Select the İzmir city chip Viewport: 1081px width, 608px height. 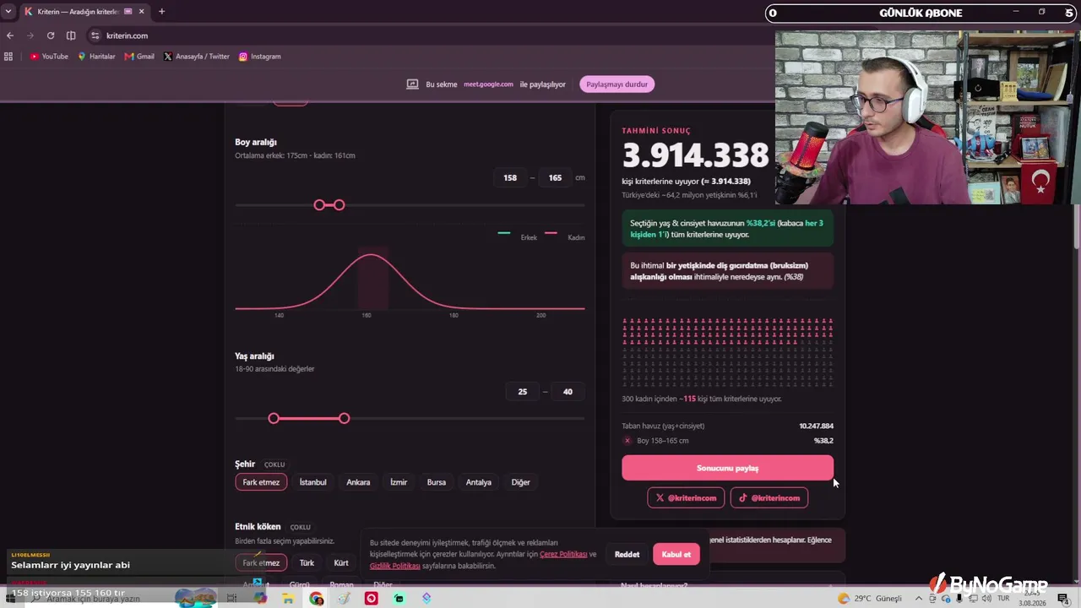click(399, 482)
